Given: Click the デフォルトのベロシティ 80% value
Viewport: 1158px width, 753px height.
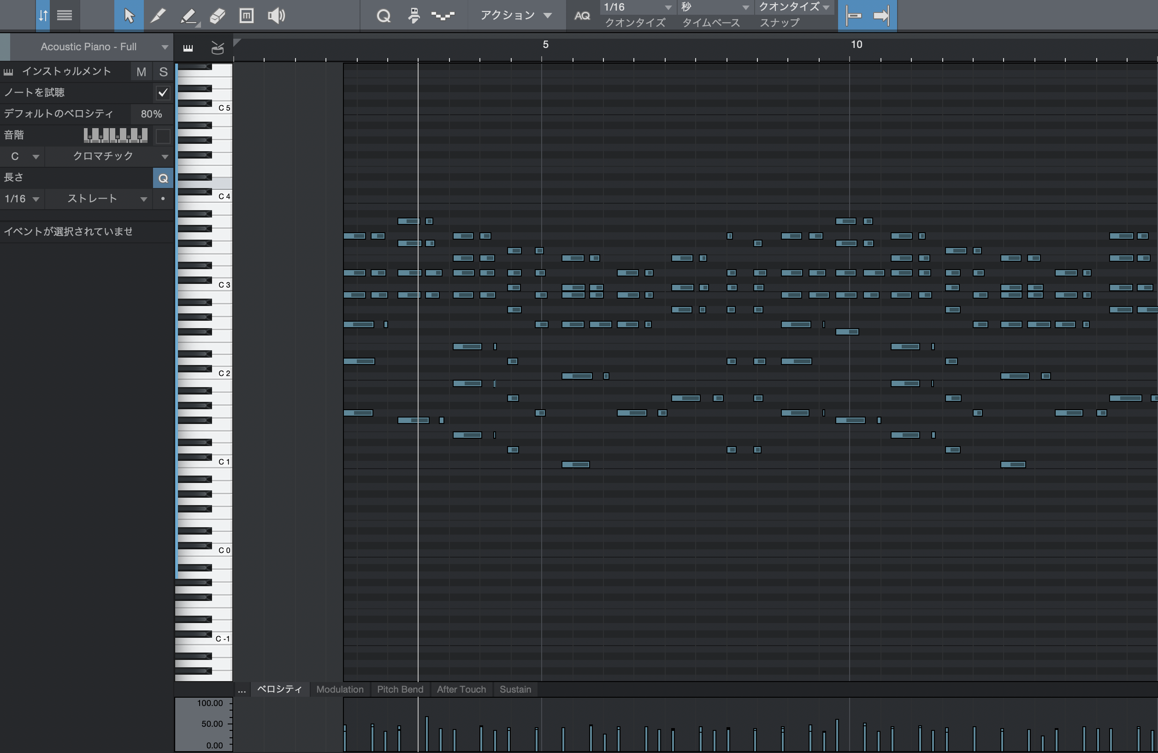Looking at the screenshot, I should (151, 114).
